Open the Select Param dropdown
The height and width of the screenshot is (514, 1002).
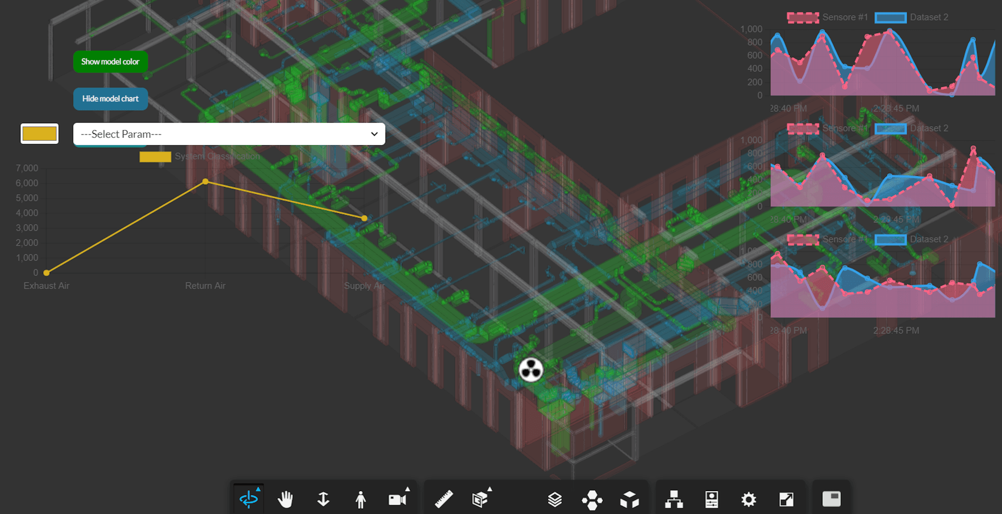click(229, 134)
